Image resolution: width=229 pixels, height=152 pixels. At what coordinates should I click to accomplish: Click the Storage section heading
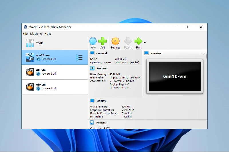click(102, 123)
